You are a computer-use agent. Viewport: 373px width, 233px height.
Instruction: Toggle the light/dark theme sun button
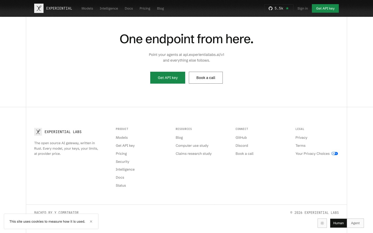tap(322, 223)
